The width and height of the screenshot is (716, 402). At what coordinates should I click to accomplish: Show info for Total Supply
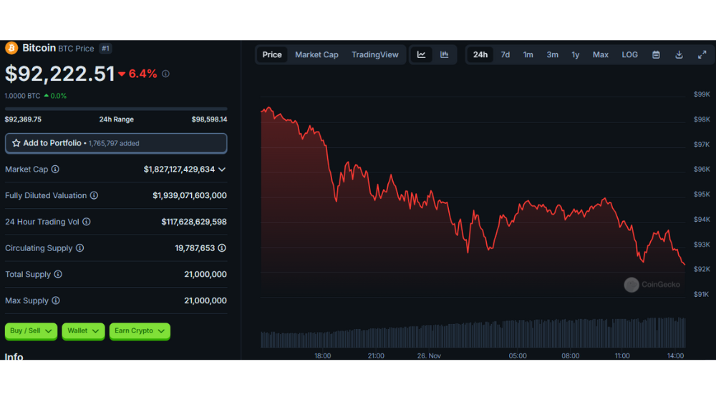tap(58, 274)
